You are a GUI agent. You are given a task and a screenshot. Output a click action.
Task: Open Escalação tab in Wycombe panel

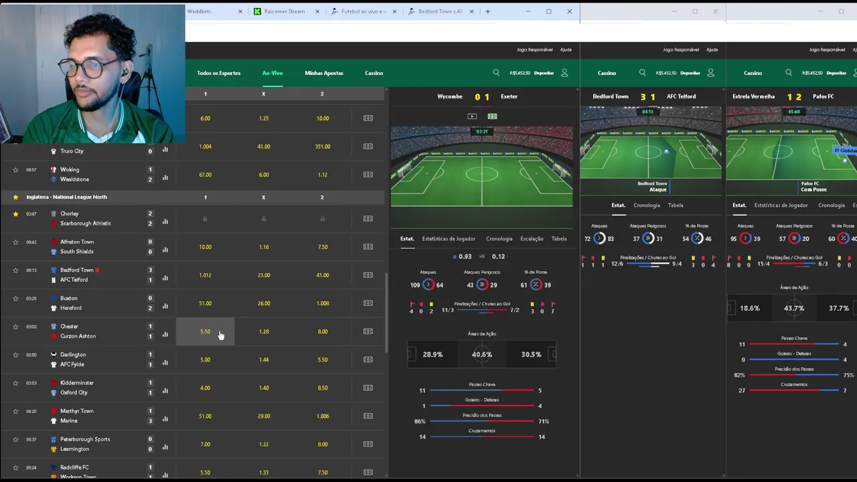click(x=532, y=239)
